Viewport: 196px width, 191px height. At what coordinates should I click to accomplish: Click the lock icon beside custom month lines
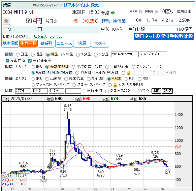coord(129,73)
